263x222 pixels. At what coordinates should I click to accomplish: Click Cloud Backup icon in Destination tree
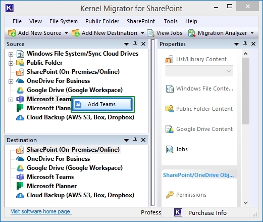point(20,195)
